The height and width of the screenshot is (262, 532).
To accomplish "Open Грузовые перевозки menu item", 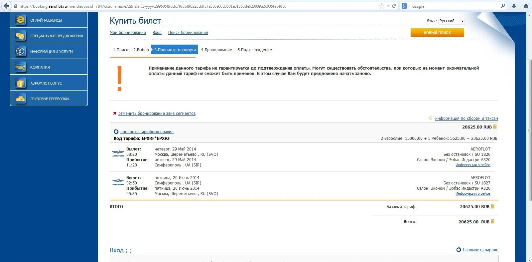I will [x=49, y=99].
